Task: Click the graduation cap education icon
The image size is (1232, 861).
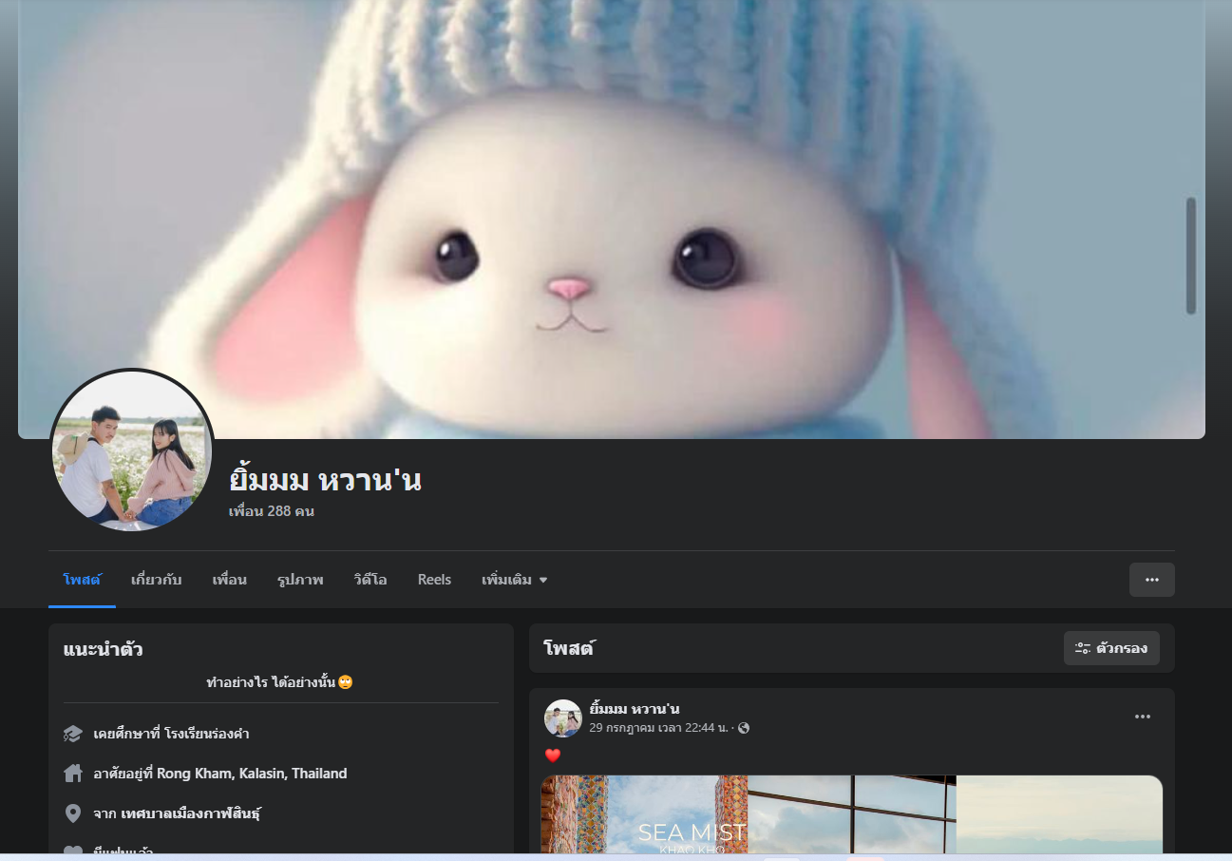Action: [73, 734]
